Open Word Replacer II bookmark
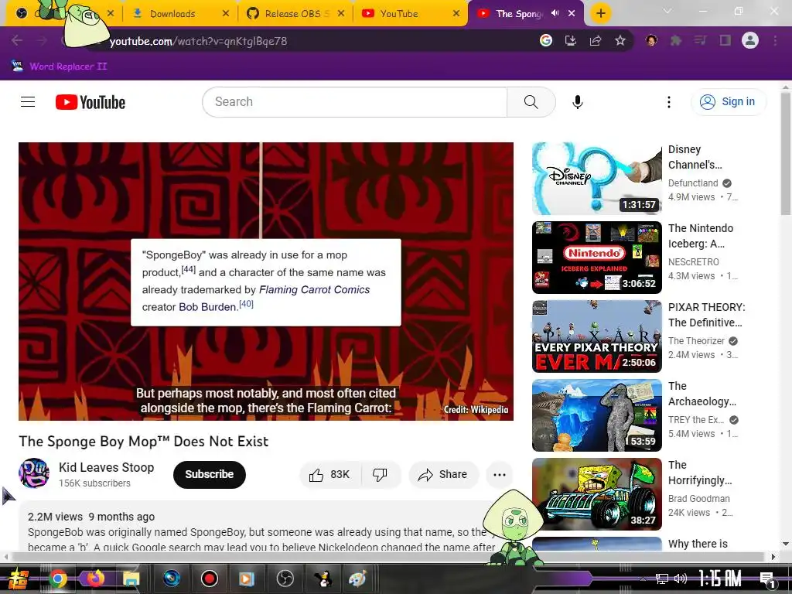Image resolution: width=792 pixels, height=594 pixels. [x=60, y=67]
